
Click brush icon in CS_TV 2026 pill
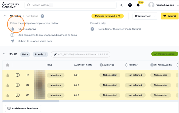(x=55, y=55)
